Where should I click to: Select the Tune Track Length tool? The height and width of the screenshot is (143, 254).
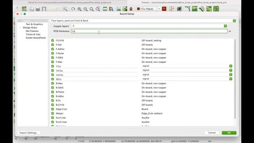pyautogui.click(x=202, y=9)
